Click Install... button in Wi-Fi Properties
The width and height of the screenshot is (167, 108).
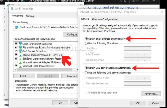24,76
